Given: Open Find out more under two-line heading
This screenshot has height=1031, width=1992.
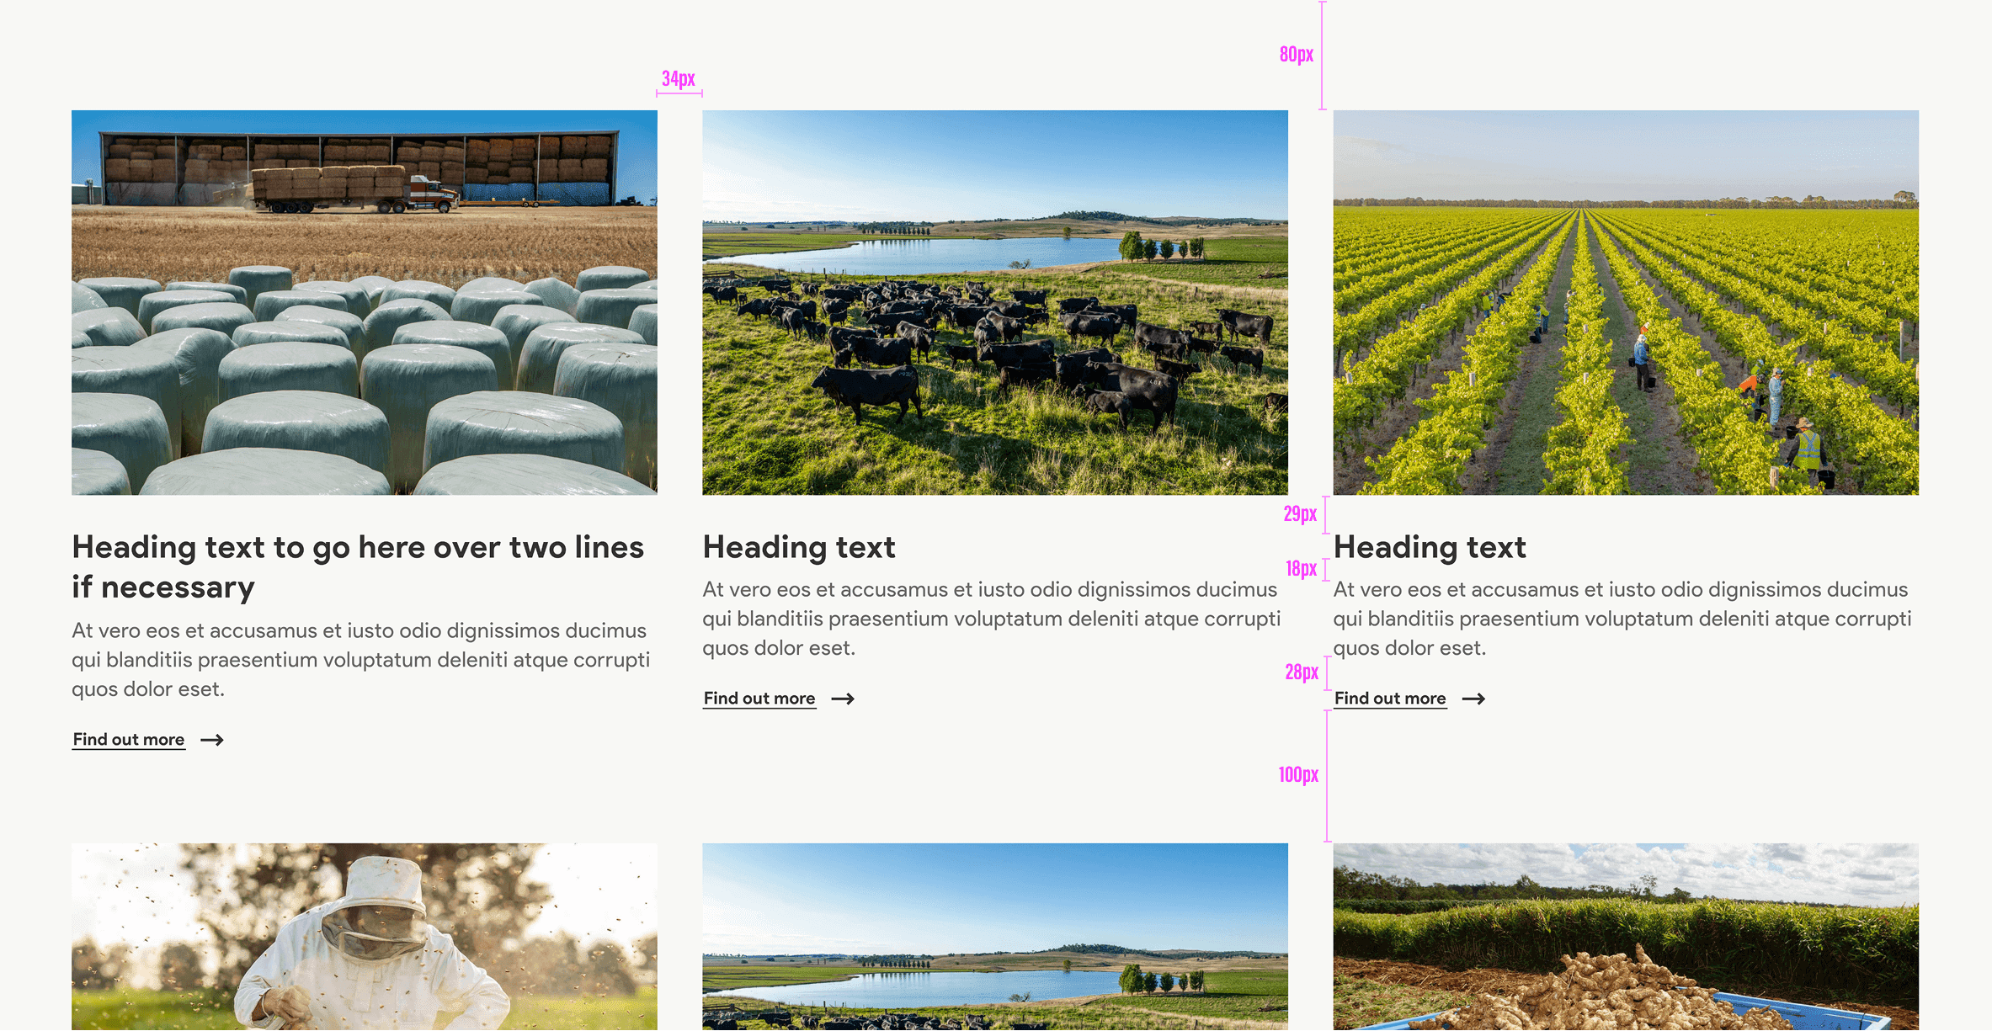Looking at the screenshot, I should (129, 740).
